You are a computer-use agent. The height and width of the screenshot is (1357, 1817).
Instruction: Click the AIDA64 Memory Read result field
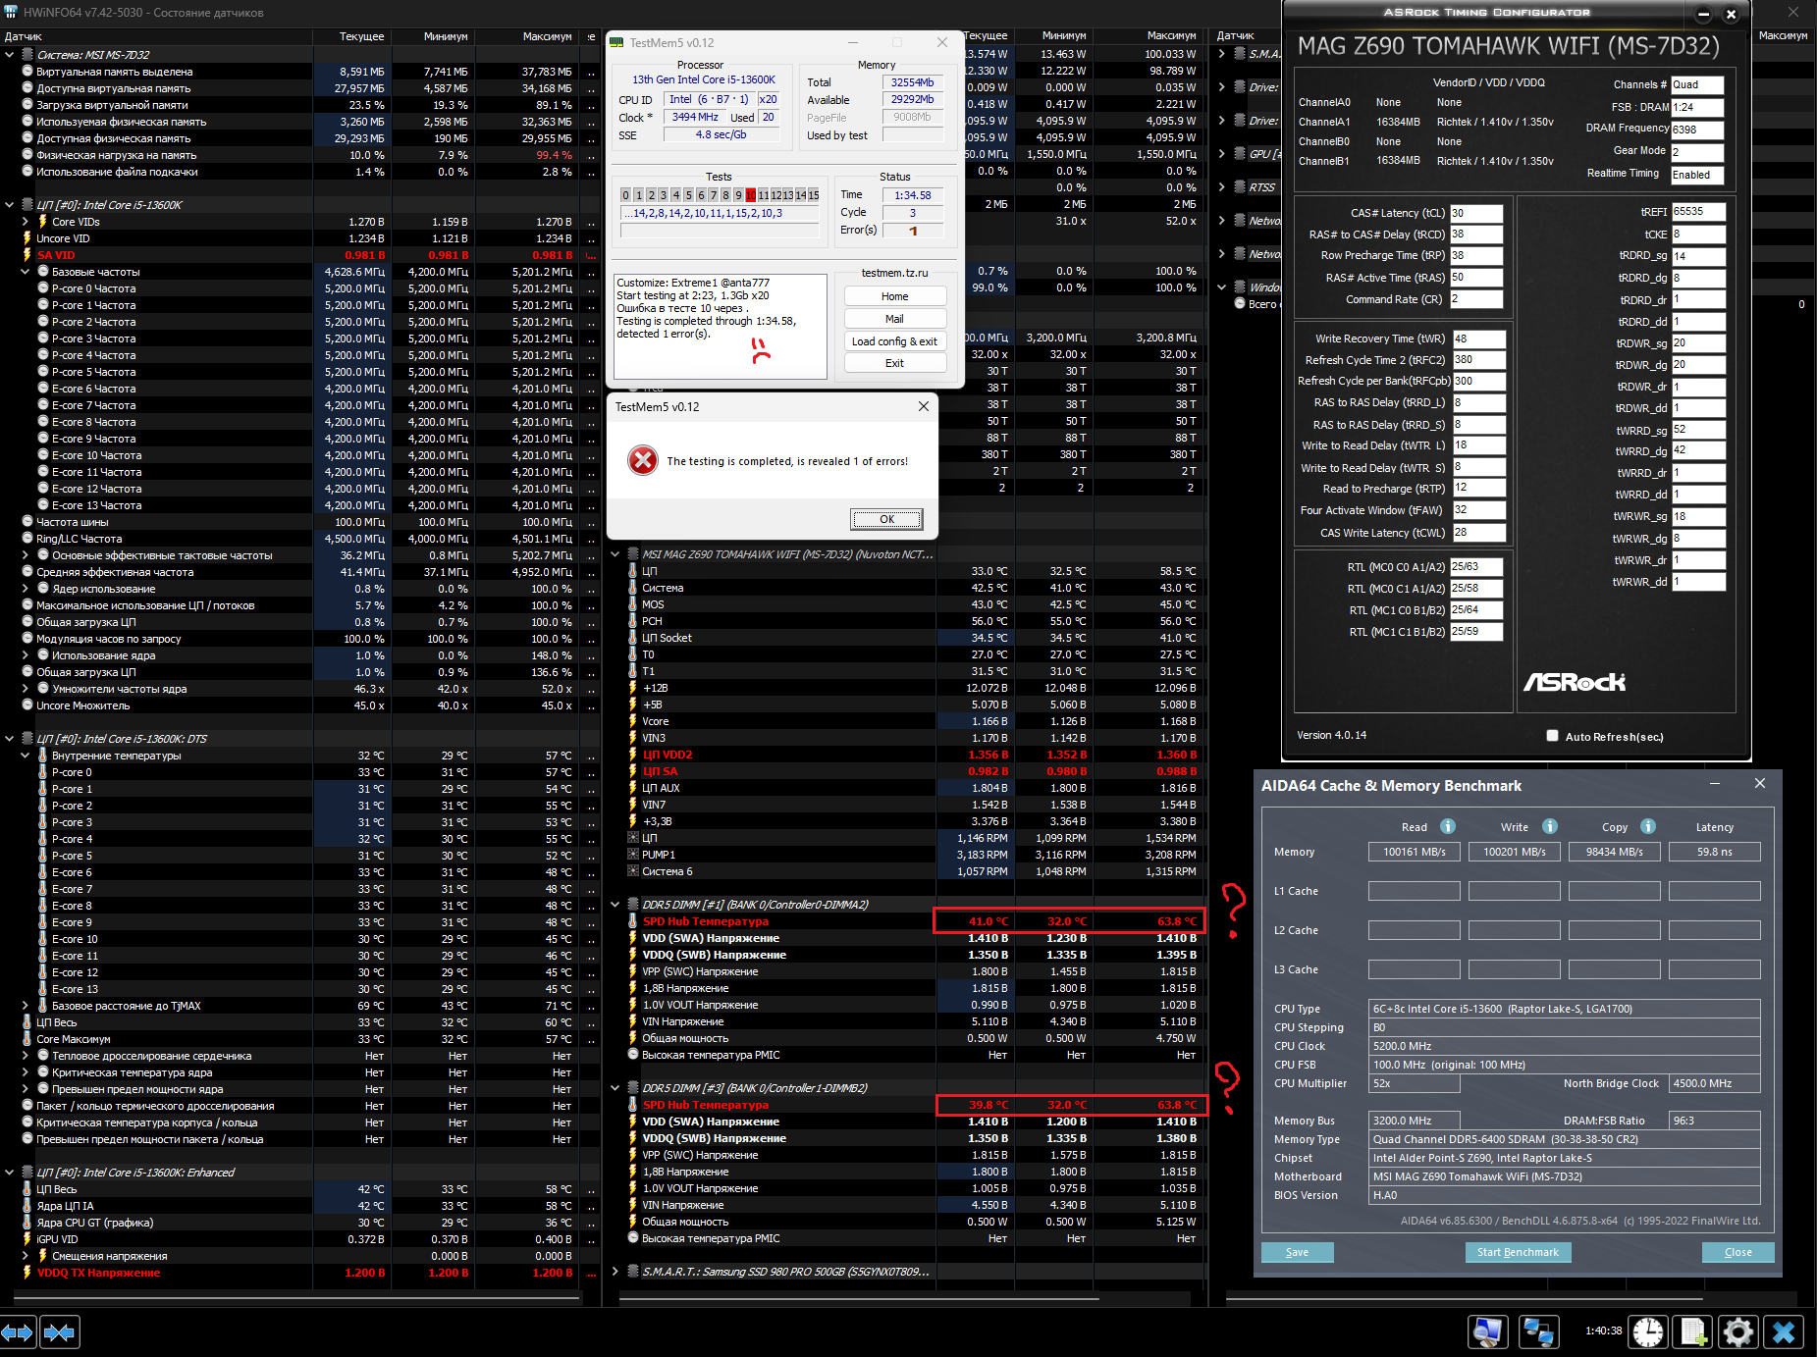coord(1414,852)
